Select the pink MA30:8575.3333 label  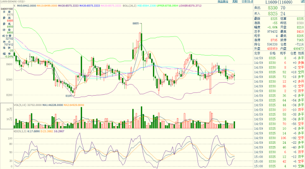(111, 6)
